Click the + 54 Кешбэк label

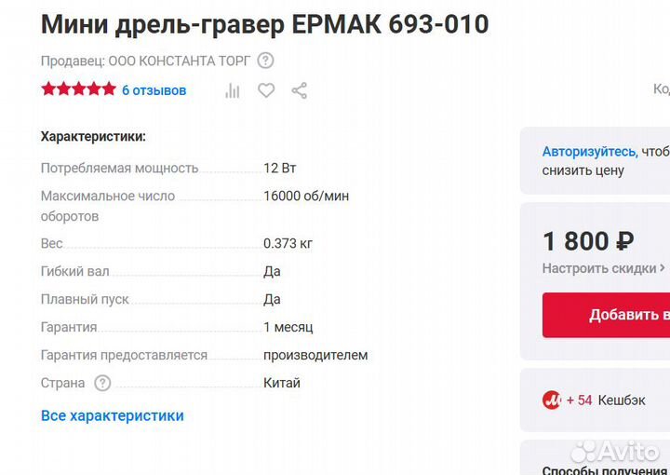[606, 400]
